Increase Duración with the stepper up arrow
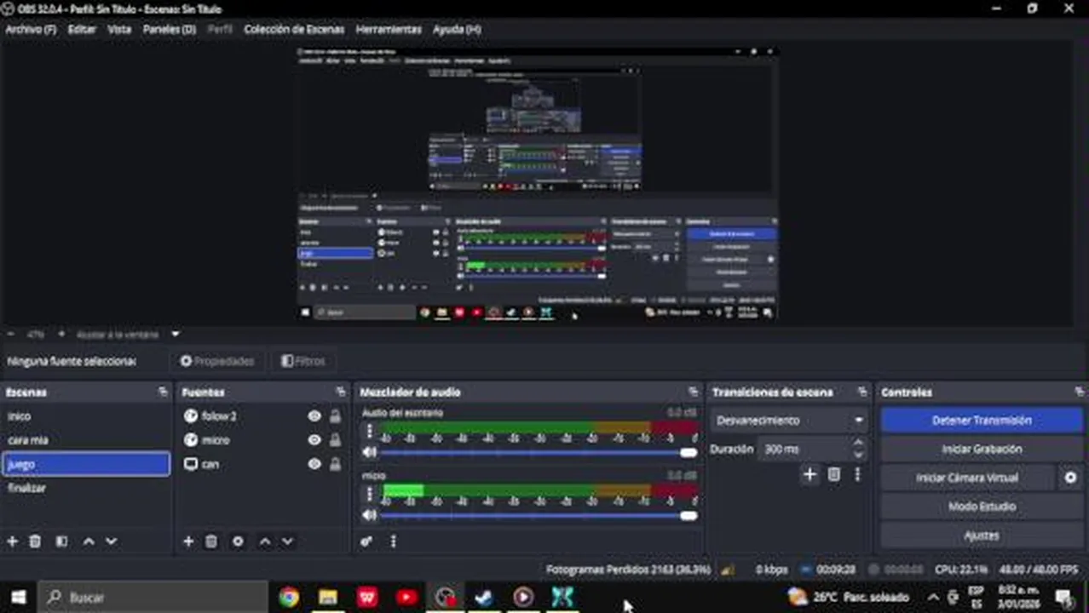 858,444
